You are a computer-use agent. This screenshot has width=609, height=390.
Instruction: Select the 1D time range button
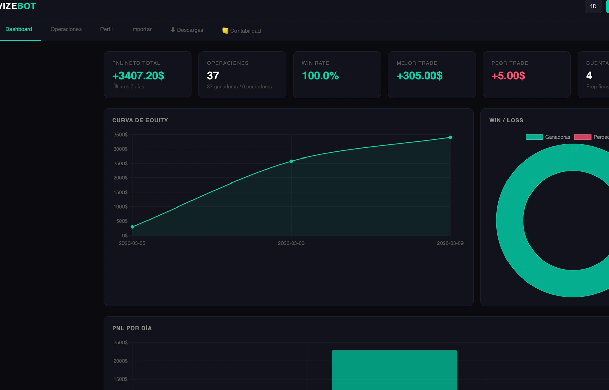pos(593,6)
